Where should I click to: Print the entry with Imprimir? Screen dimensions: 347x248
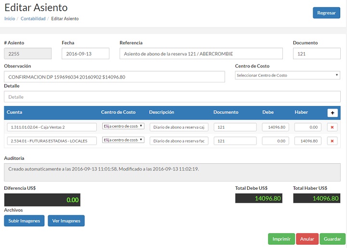pyautogui.click(x=281, y=239)
